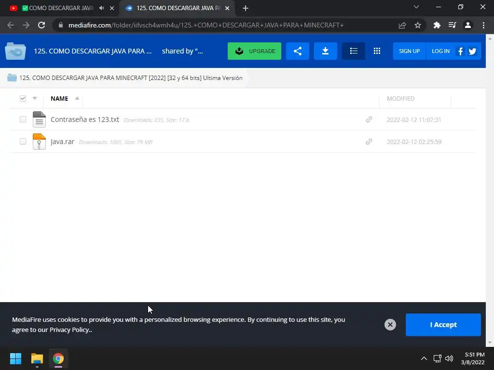Switch to grid view icon
This screenshot has width=494, height=370.
tap(377, 51)
